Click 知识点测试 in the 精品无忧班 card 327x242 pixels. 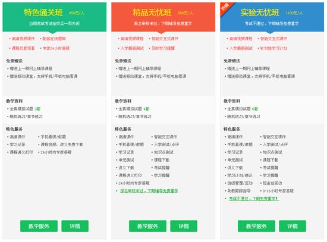(x=164, y=152)
